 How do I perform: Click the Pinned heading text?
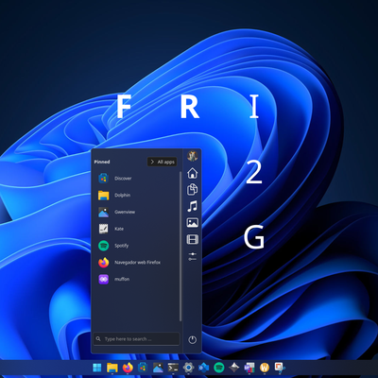click(102, 162)
